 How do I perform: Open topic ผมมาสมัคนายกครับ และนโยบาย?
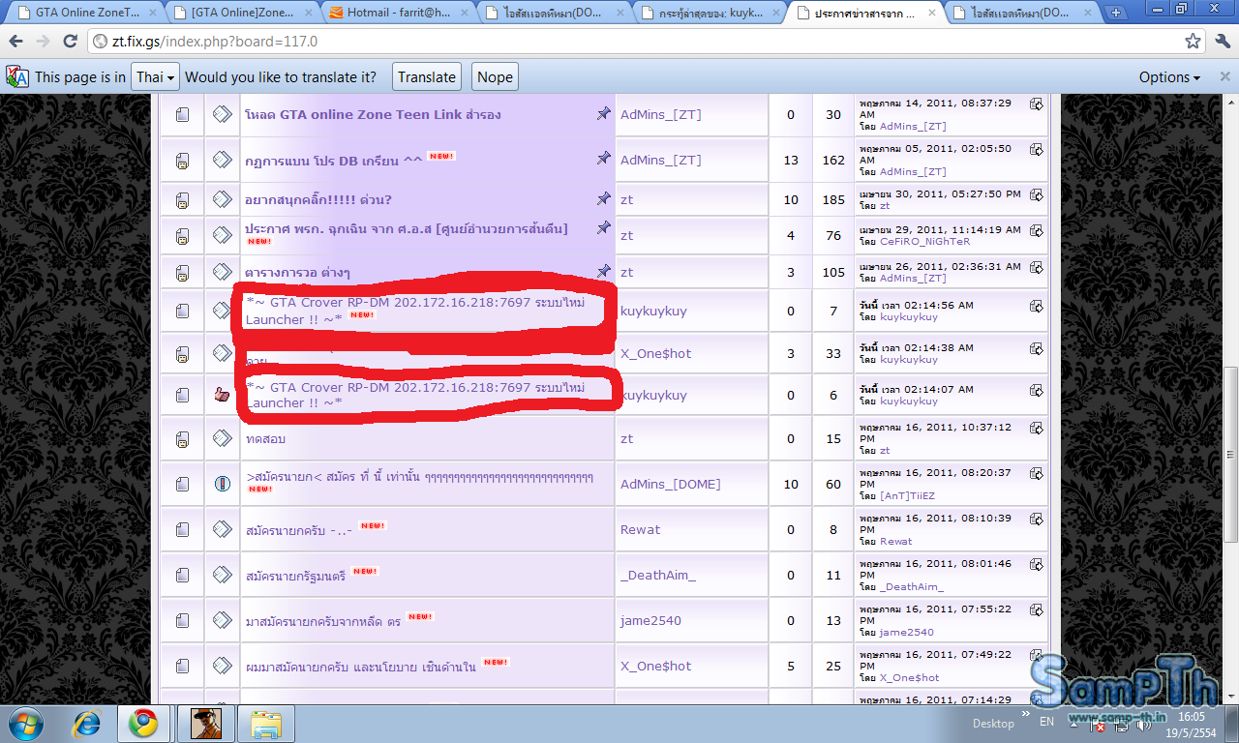[x=360, y=667]
